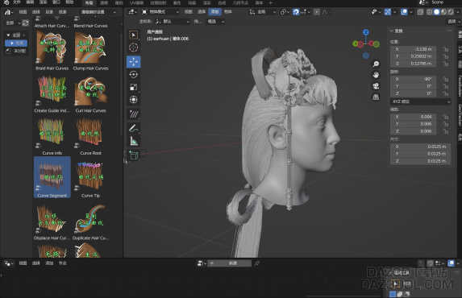Open transform orientation global dropdown

coord(263,12)
